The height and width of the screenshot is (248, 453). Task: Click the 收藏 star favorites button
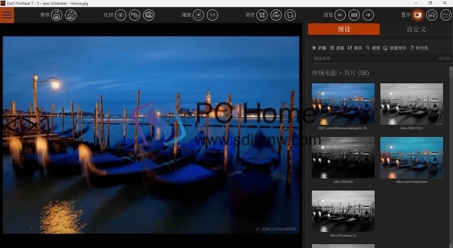point(319,48)
